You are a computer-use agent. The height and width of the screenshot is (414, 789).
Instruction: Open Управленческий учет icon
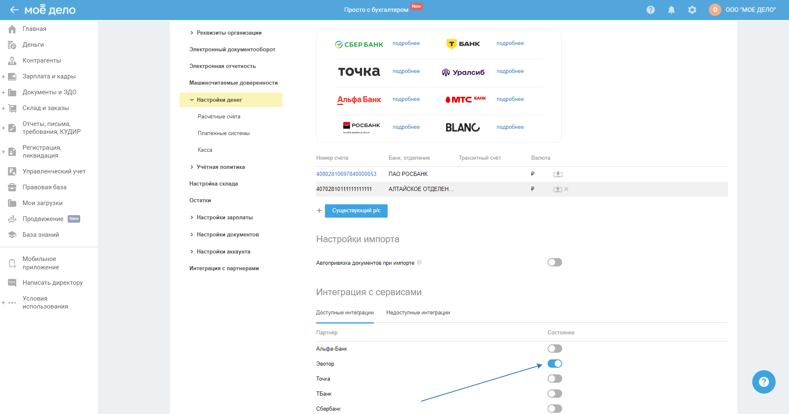click(12, 171)
